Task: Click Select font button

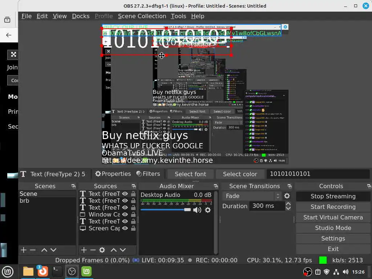Action: (190, 174)
